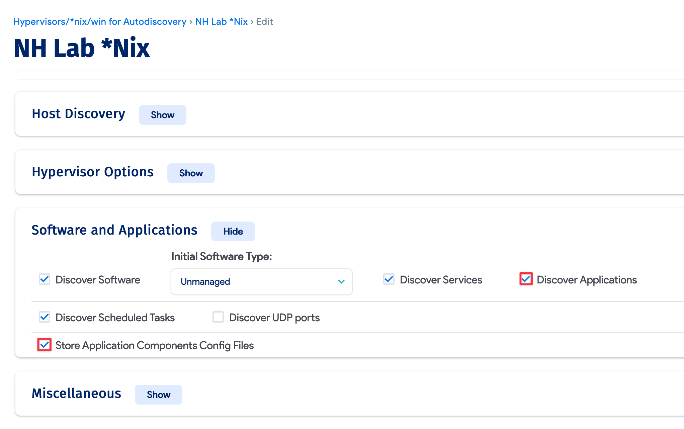Click the Edit breadcrumb entry
The image size is (684, 429).
[x=264, y=21]
